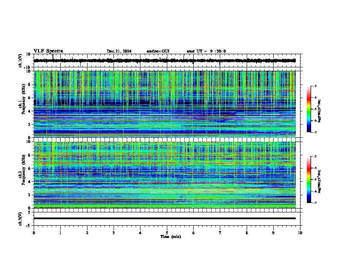Click the "6" kHz tick on ch.2 frequency axis
338x261 pixels.
(x=29, y=168)
